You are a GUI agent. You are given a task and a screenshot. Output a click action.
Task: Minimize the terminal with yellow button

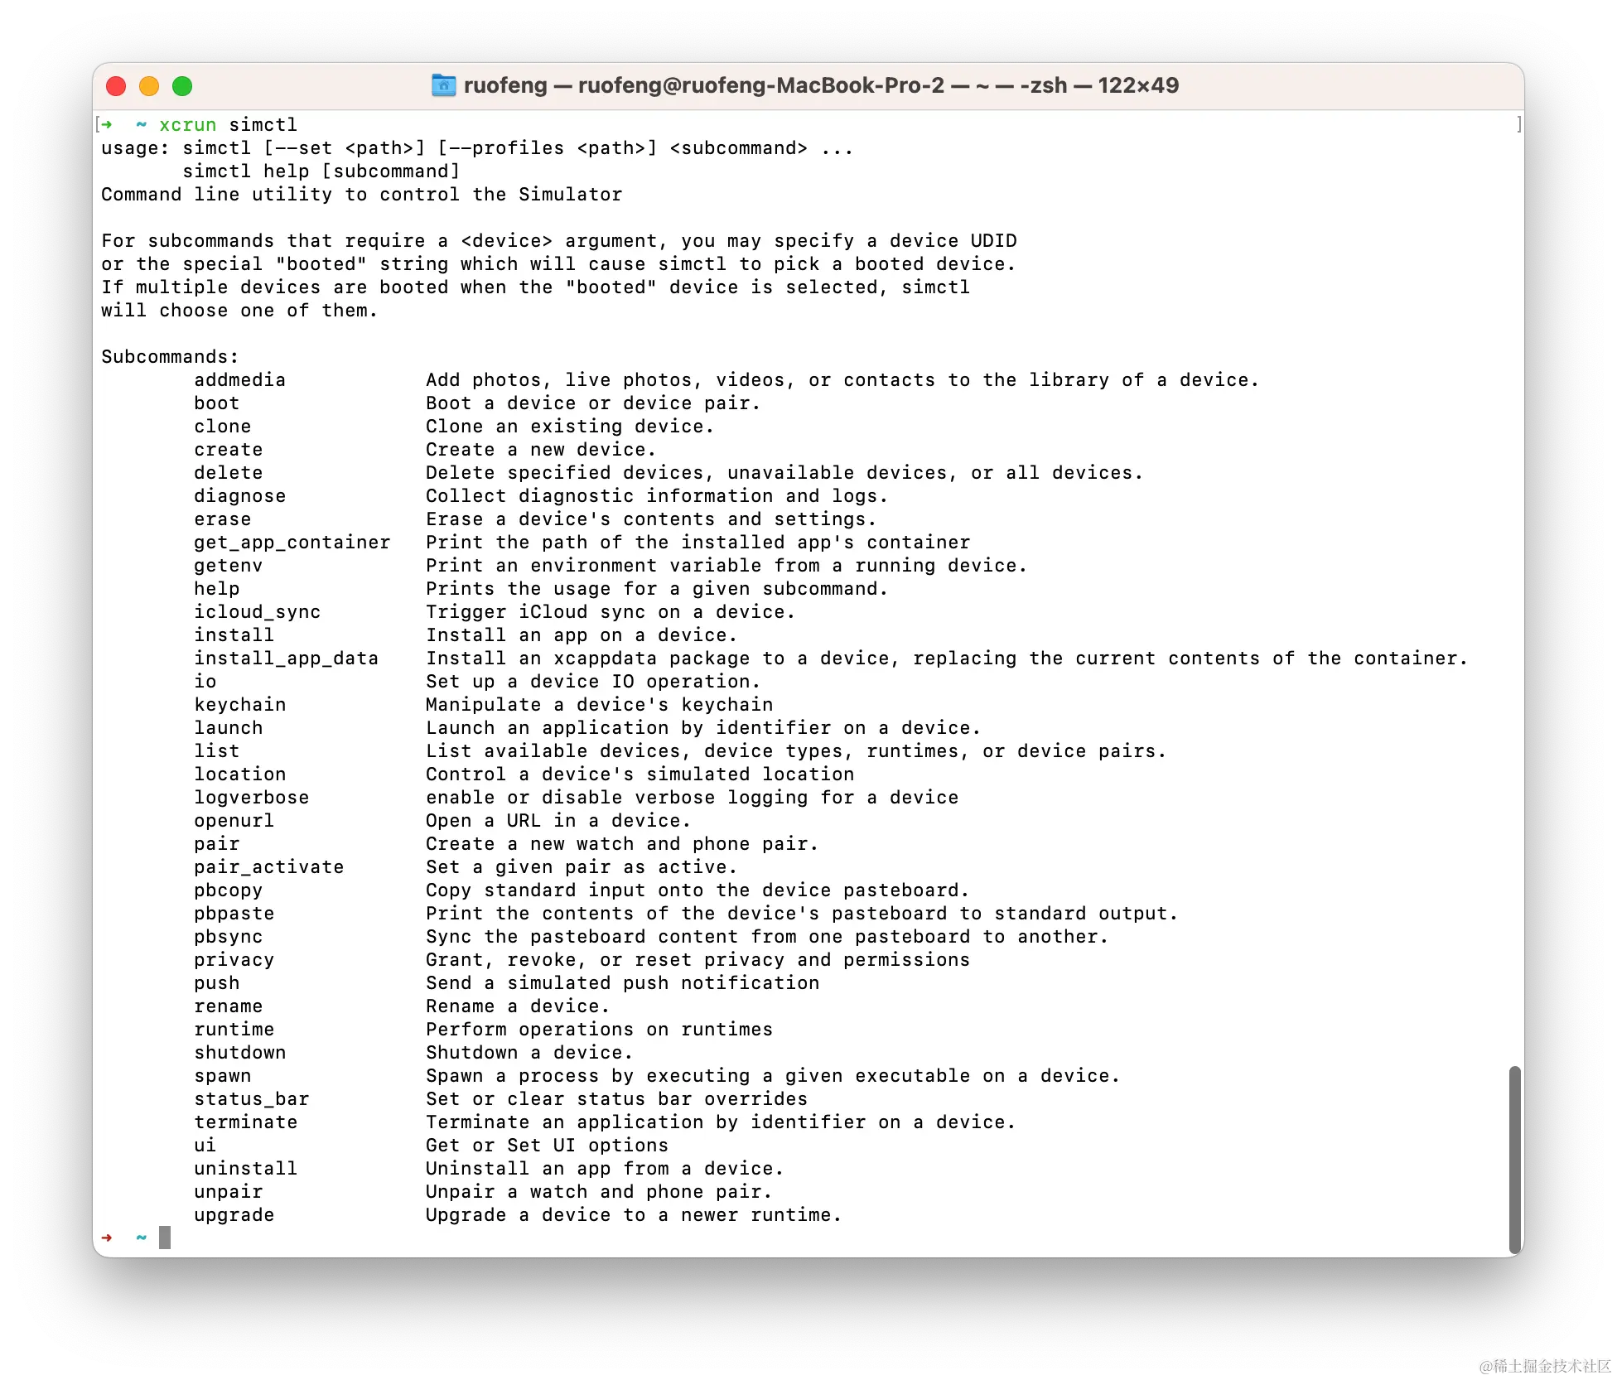pos(149,86)
